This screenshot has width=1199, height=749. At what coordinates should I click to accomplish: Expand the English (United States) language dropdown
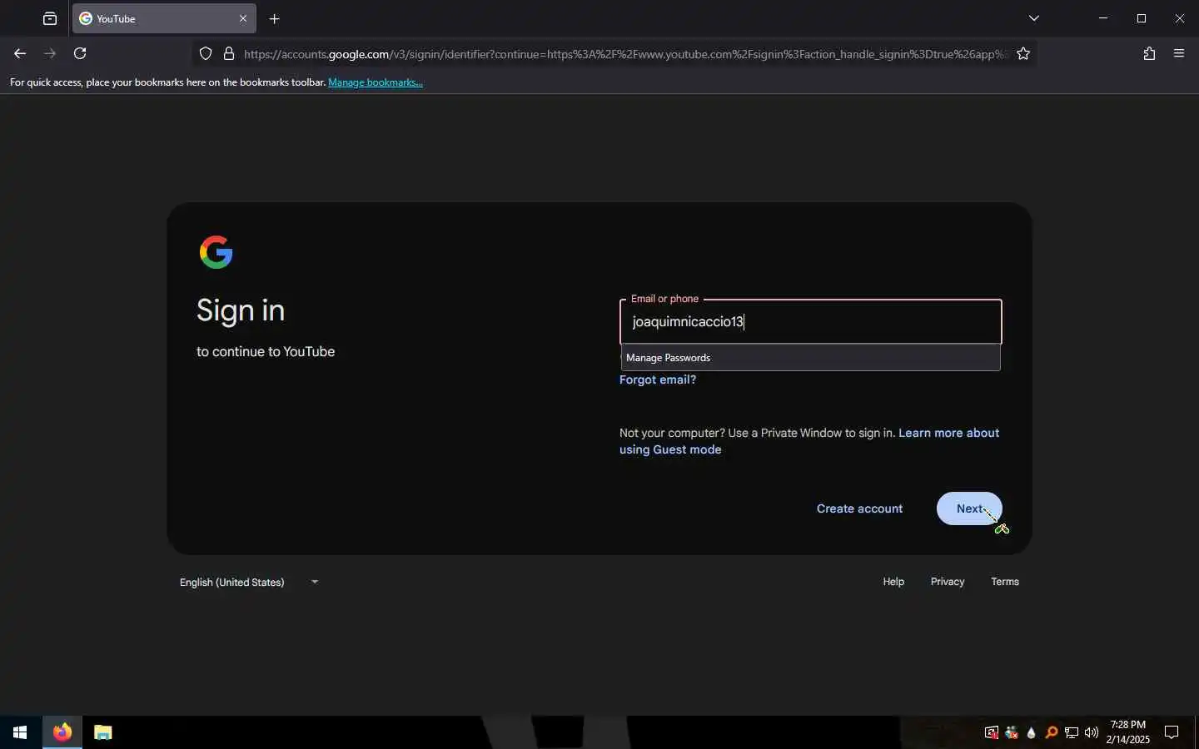[249, 583]
